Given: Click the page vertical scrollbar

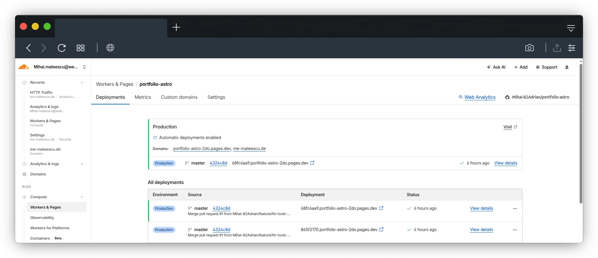Looking at the screenshot, I should pyautogui.click(x=581, y=133).
